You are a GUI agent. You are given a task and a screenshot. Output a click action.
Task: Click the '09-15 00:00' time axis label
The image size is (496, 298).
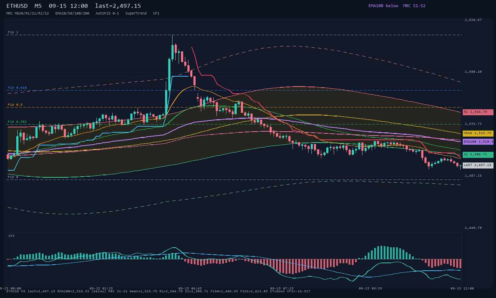click(10, 288)
